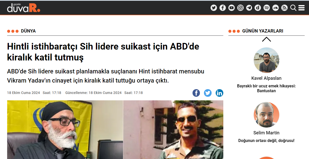Open article 'Doğunun ortası değil, doğrusu!'
Screen dimensions: 309x159
tap(266, 140)
